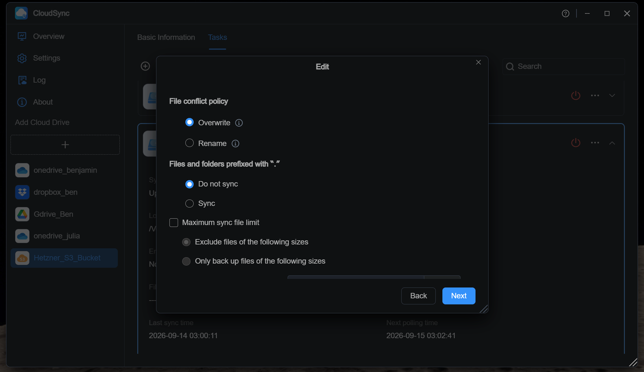Select the dropbox_ben cloud drive
Screen dimensions: 644x372
click(64, 192)
